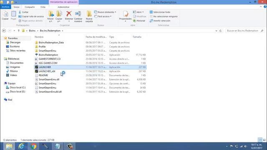Screen dimensions: 267x150
Task: Minimize the ribbon with the chevron
Action: [x=261, y=7]
